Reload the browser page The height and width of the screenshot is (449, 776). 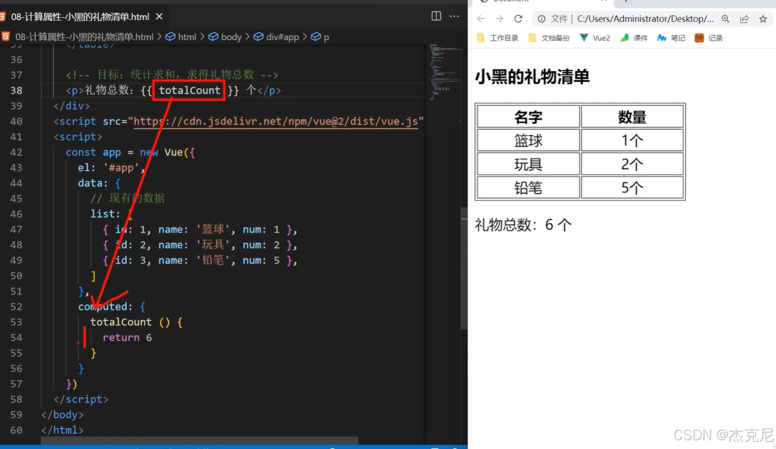pos(518,19)
